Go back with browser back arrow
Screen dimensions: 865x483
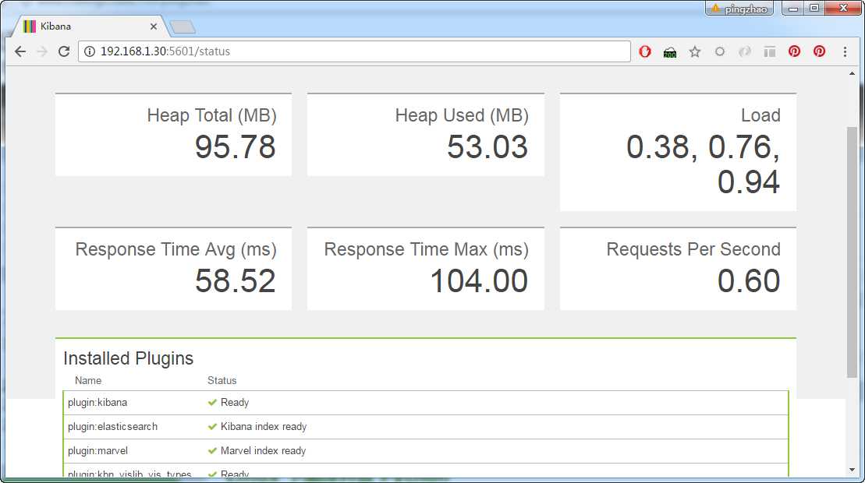tap(20, 51)
